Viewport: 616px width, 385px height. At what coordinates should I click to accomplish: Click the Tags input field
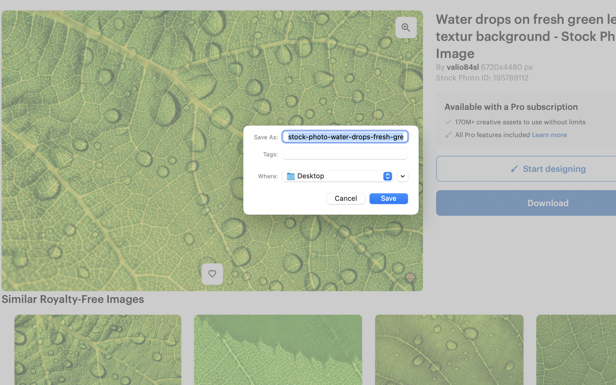tap(345, 154)
